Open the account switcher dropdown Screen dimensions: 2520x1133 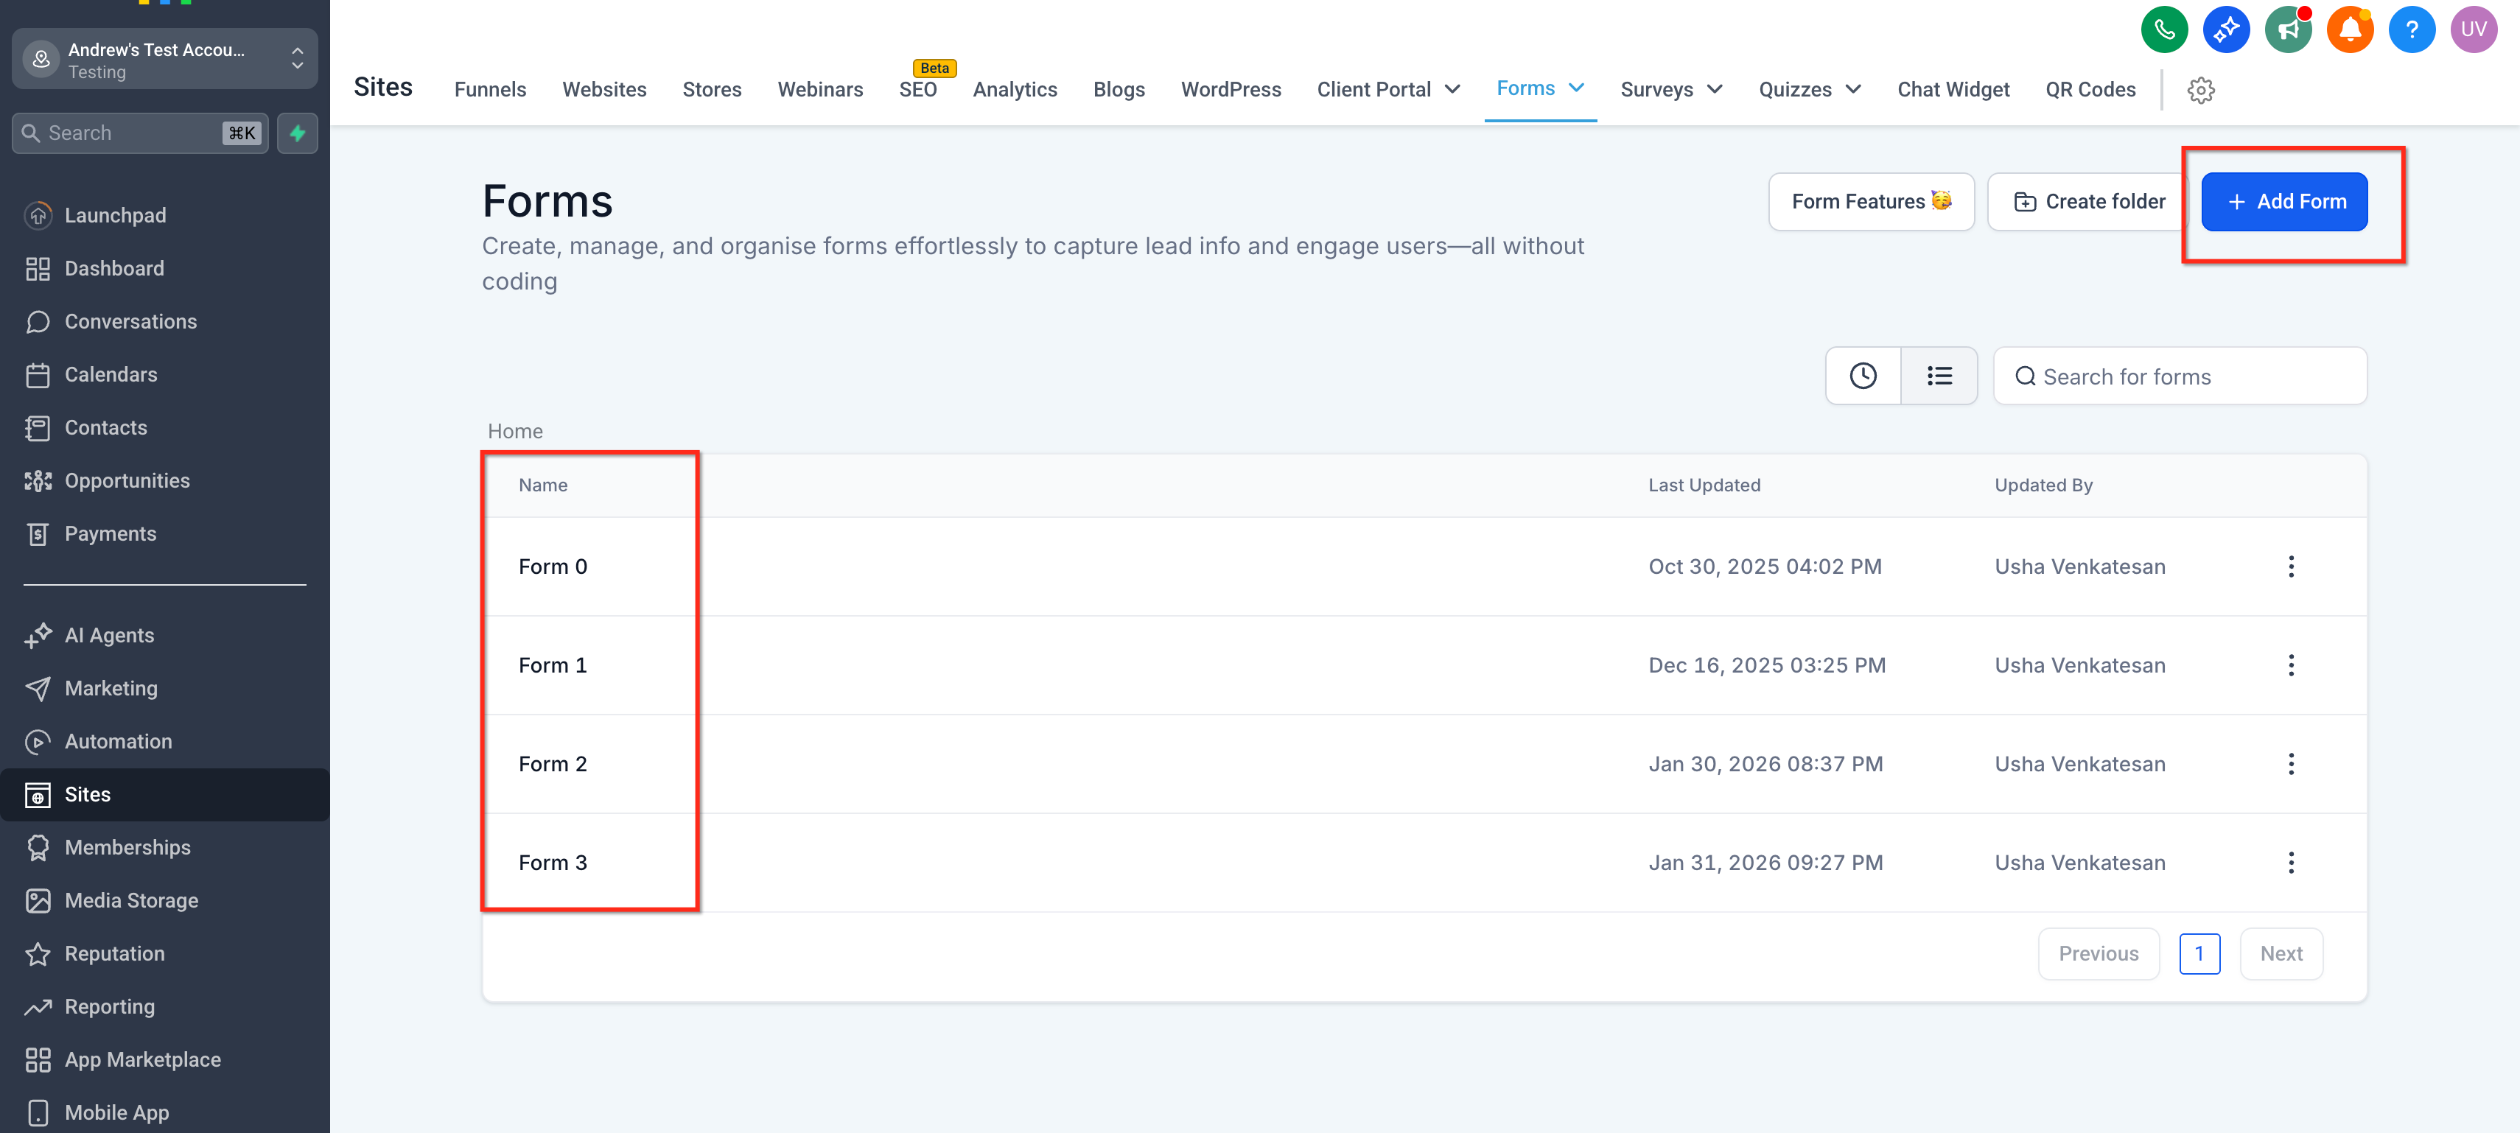(164, 60)
